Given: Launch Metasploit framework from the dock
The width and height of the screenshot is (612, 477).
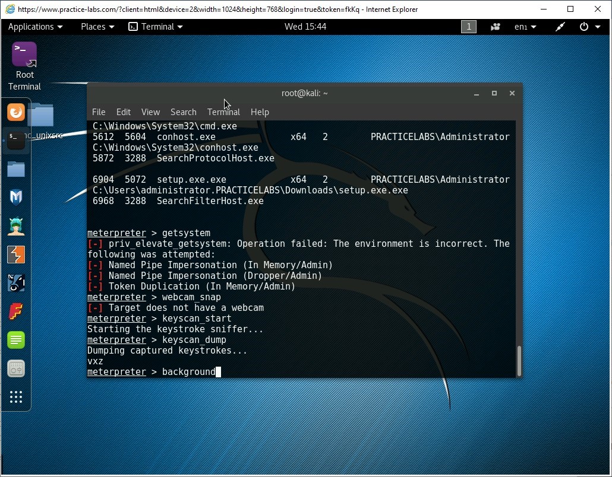Looking at the screenshot, I should [16, 197].
